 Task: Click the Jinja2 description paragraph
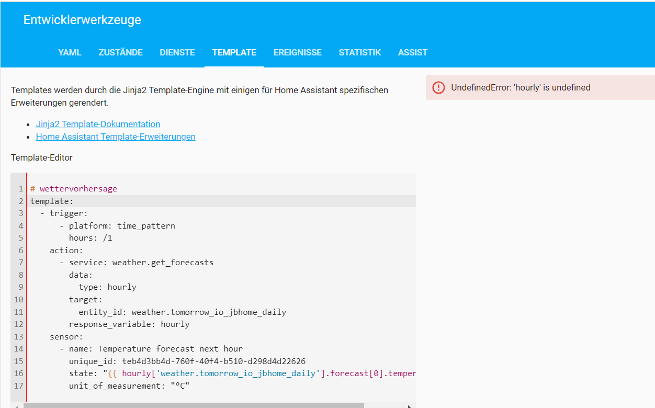pyautogui.click(x=199, y=96)
